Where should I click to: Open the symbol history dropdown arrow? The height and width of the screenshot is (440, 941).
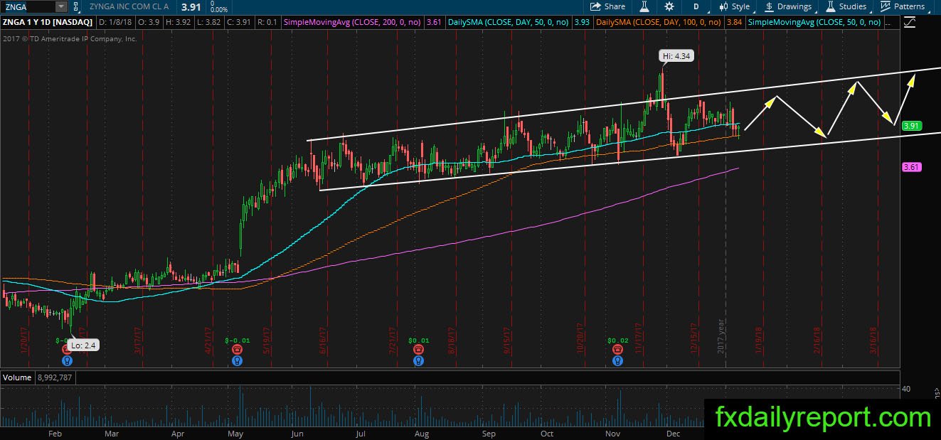click(61, 6)
